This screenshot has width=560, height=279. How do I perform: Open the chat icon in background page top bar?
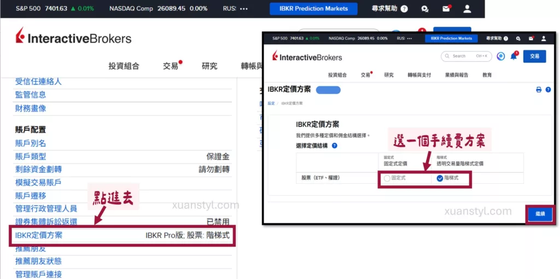click(x=425, y=9)
